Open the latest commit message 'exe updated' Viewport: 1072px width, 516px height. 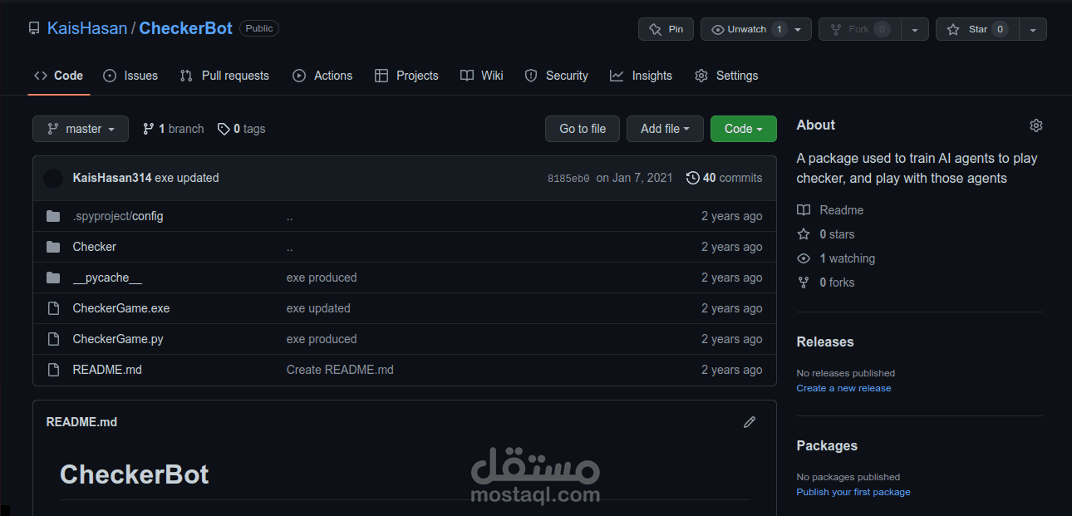click(x=187, y=178)
